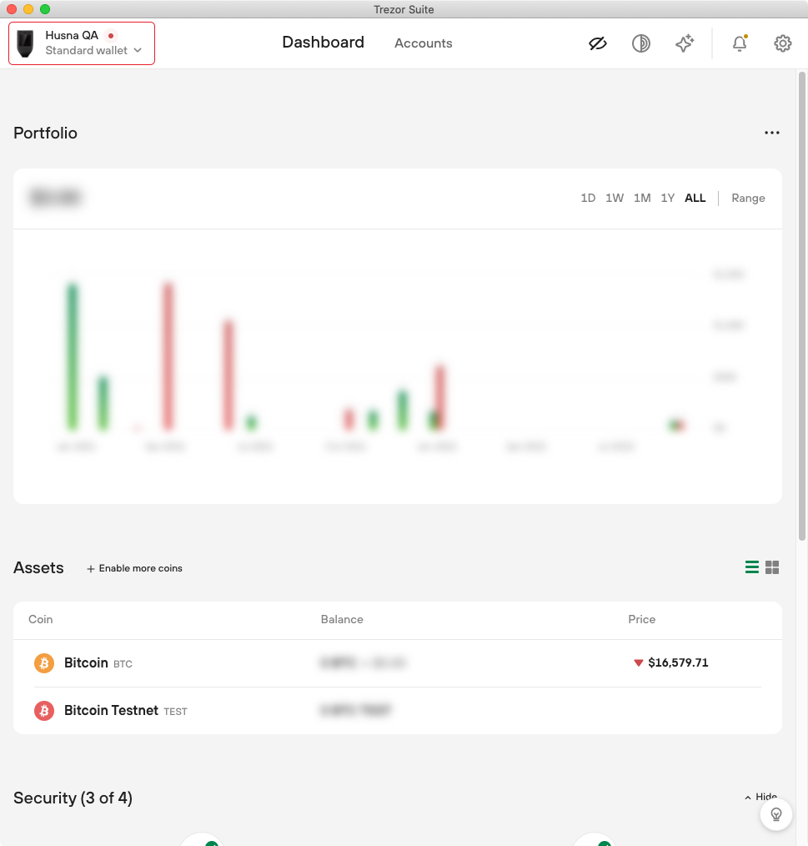The width and height of the screenshot is (808, 846).
Task: Toggle discreet mode eye icon
Action: click(598, 43)
